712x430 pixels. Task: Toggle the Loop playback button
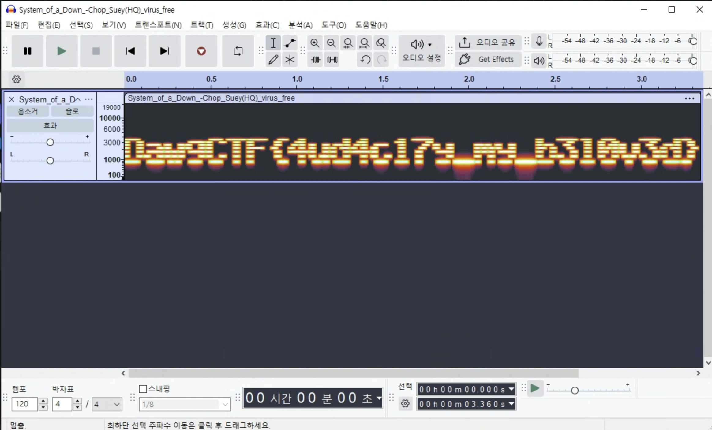coord(238,51)
